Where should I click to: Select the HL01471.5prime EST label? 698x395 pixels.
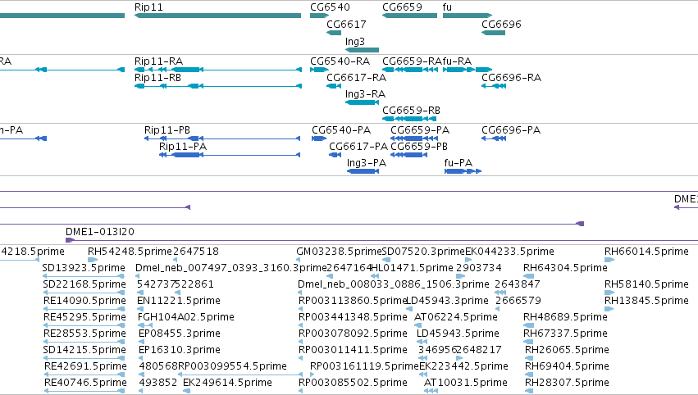point(412,268)
